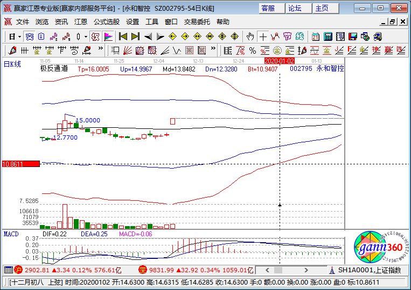The width and height of the screenshot is (411, 290).
Task: Click the yellow diamond right arrow
Action: (185, 37)
